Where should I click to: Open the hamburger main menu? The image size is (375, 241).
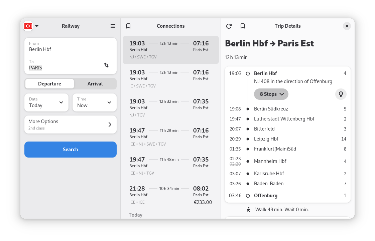click(113, 26)
